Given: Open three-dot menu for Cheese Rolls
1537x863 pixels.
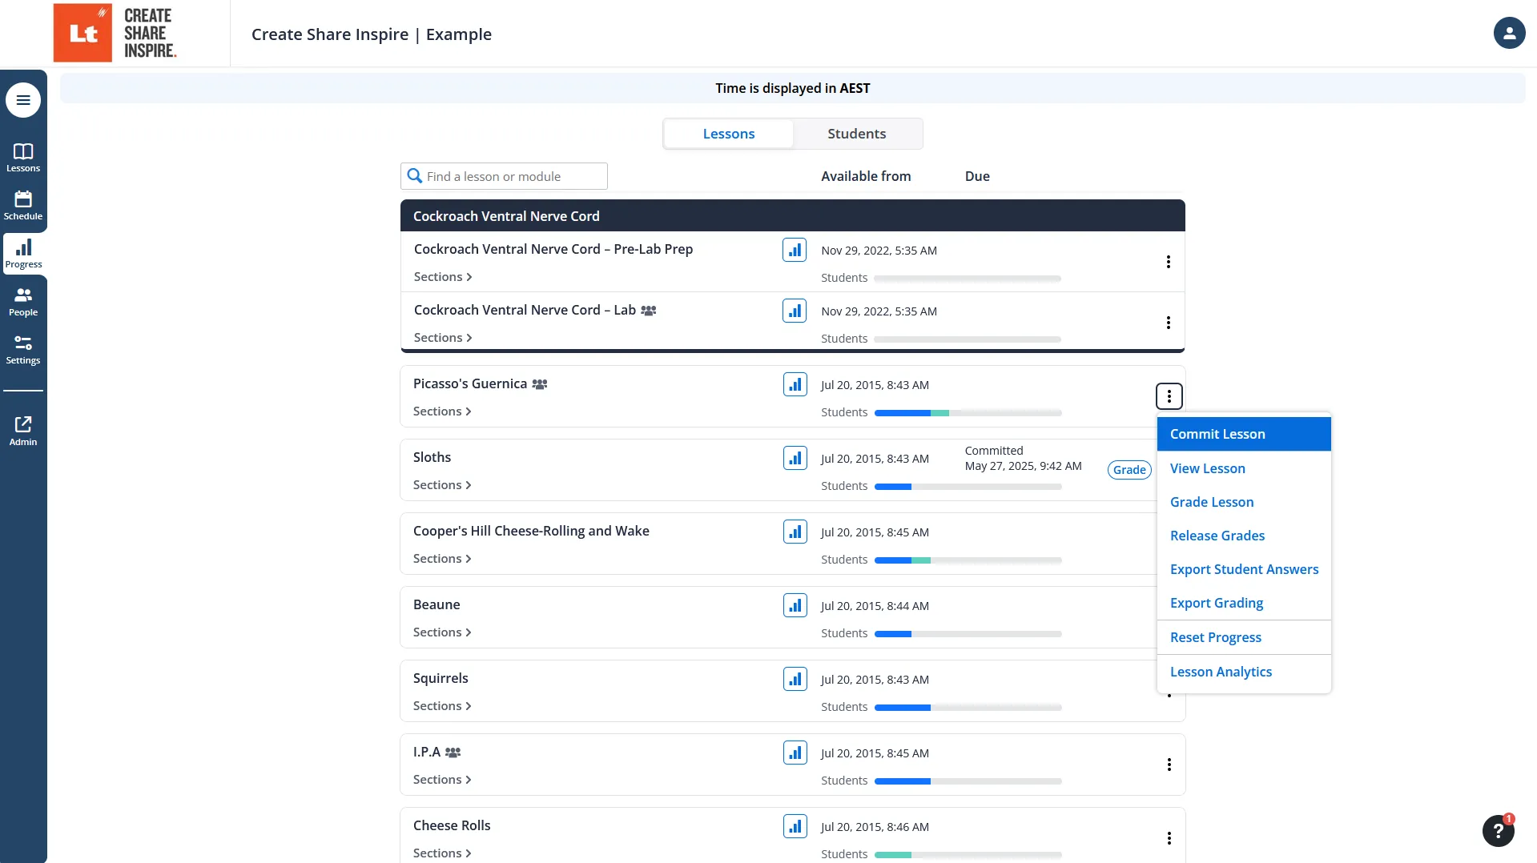Looking at the screenshot, I should tap(1169, 838).
